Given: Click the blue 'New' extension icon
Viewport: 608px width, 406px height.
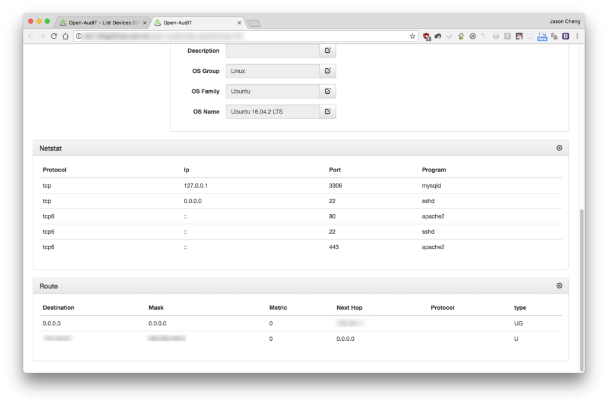Looking at the screenshot, I should (x=542, y=36).
